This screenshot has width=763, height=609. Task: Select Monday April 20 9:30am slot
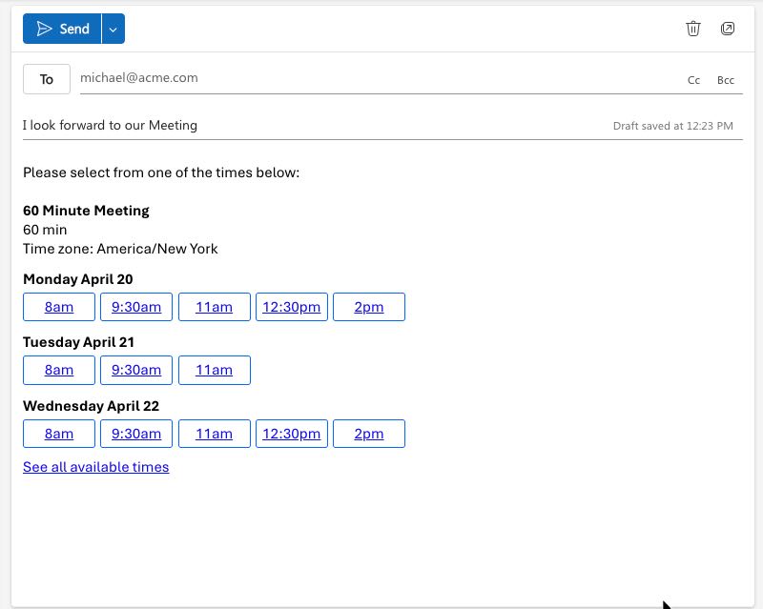[x=136, y=307]
